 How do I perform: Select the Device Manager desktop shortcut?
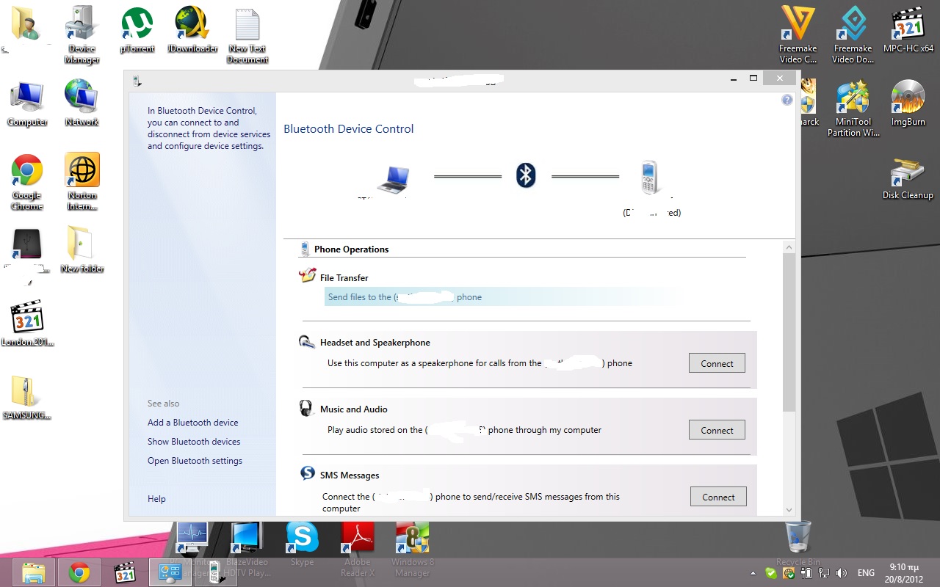coord(82,34)
